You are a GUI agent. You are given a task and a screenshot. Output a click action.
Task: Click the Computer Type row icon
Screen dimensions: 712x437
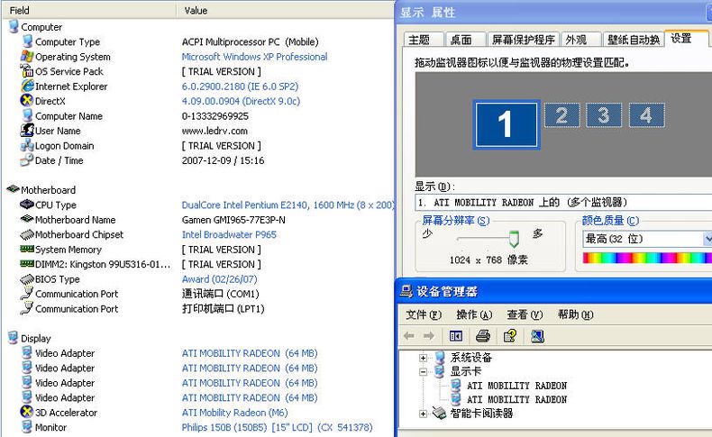28,41
